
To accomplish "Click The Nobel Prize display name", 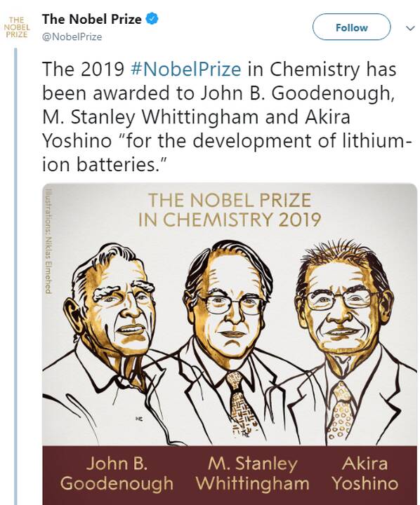I will [x=91, y=20].
